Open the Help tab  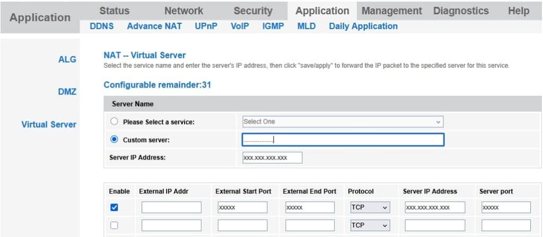click(x=518, y=11)
